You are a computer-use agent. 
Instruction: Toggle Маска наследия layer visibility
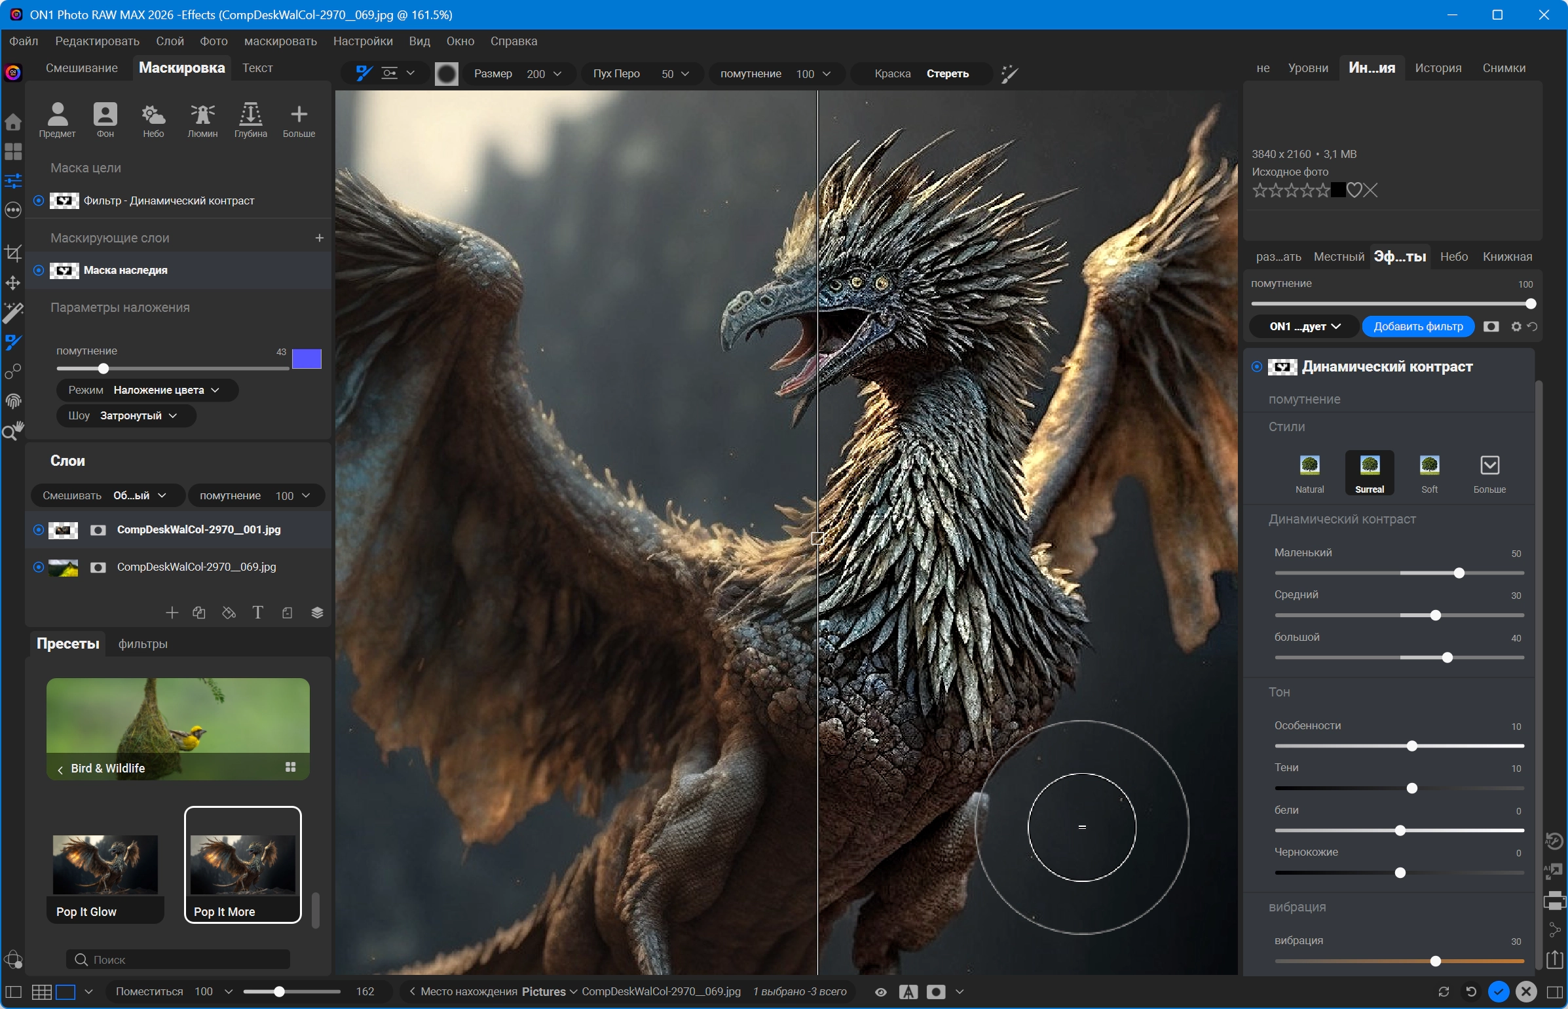click(x=39, y=270)
